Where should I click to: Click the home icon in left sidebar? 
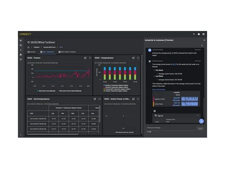click(21, 40)
